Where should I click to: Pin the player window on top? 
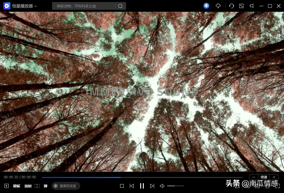[251, 6]
